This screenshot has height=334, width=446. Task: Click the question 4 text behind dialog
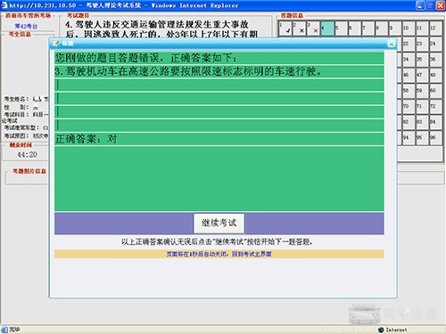161,29
